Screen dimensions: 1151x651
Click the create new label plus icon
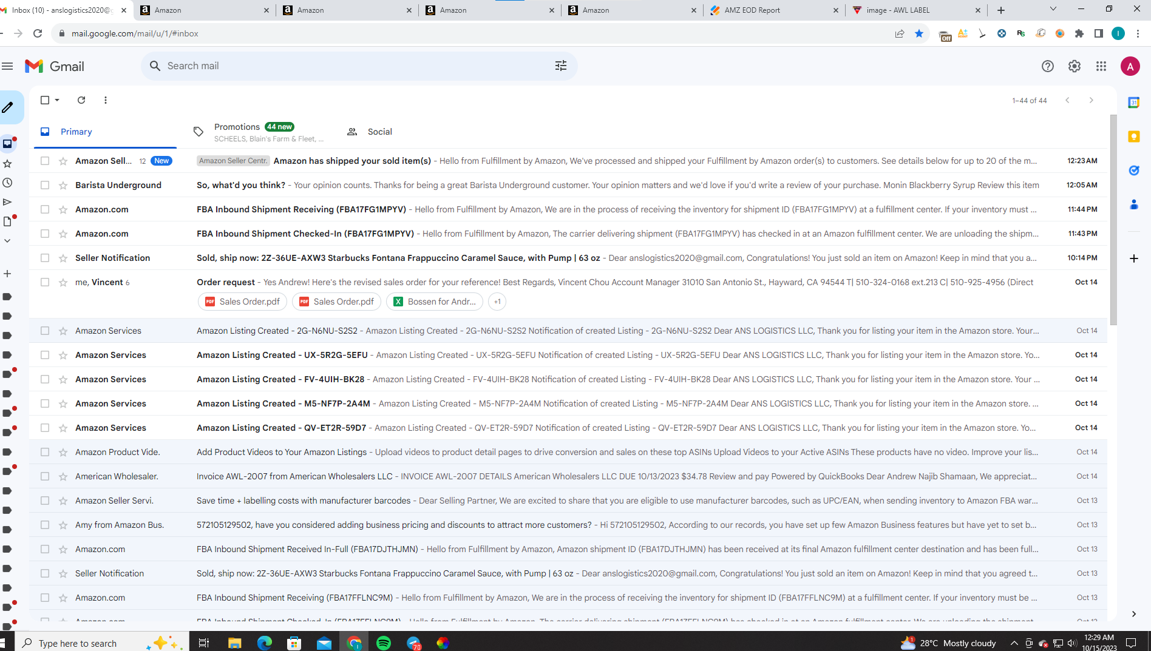click(7, 274)
